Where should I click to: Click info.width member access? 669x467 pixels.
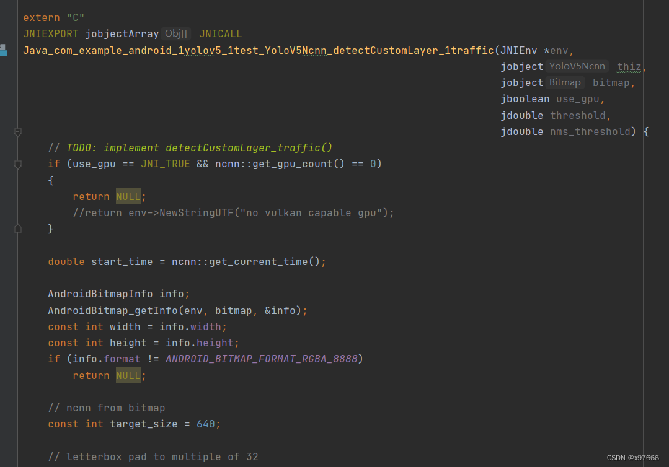(x=190, y=327)
